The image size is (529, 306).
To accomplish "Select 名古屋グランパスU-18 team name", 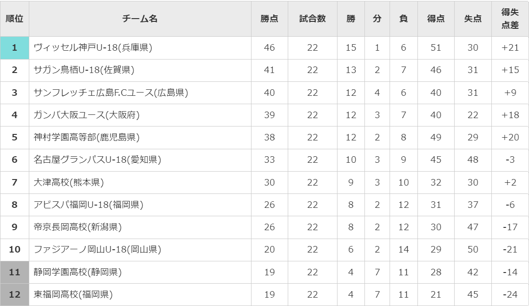I will 97,160.
